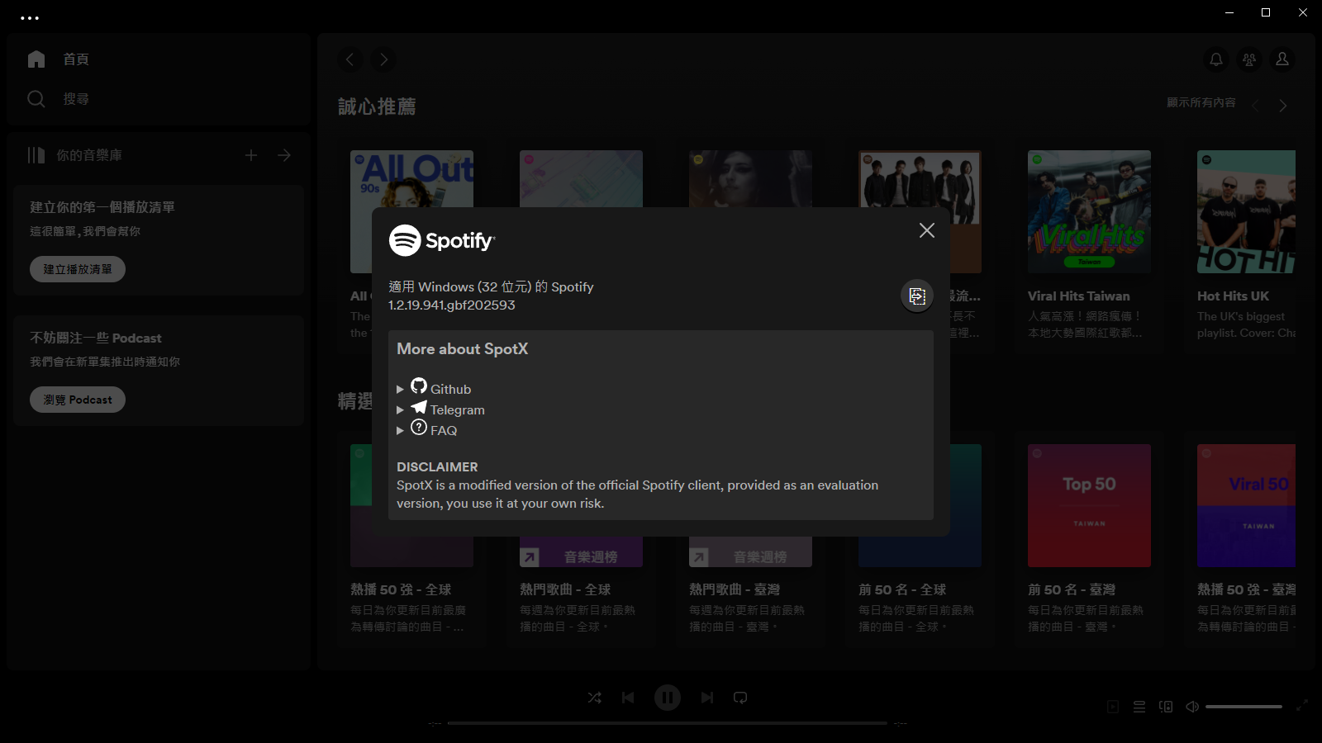This screenshot has height=743, width=1322.
Task: Collapse 你的音樂庫 library panel
Action: pyautogui.click(x=74, y=155)
